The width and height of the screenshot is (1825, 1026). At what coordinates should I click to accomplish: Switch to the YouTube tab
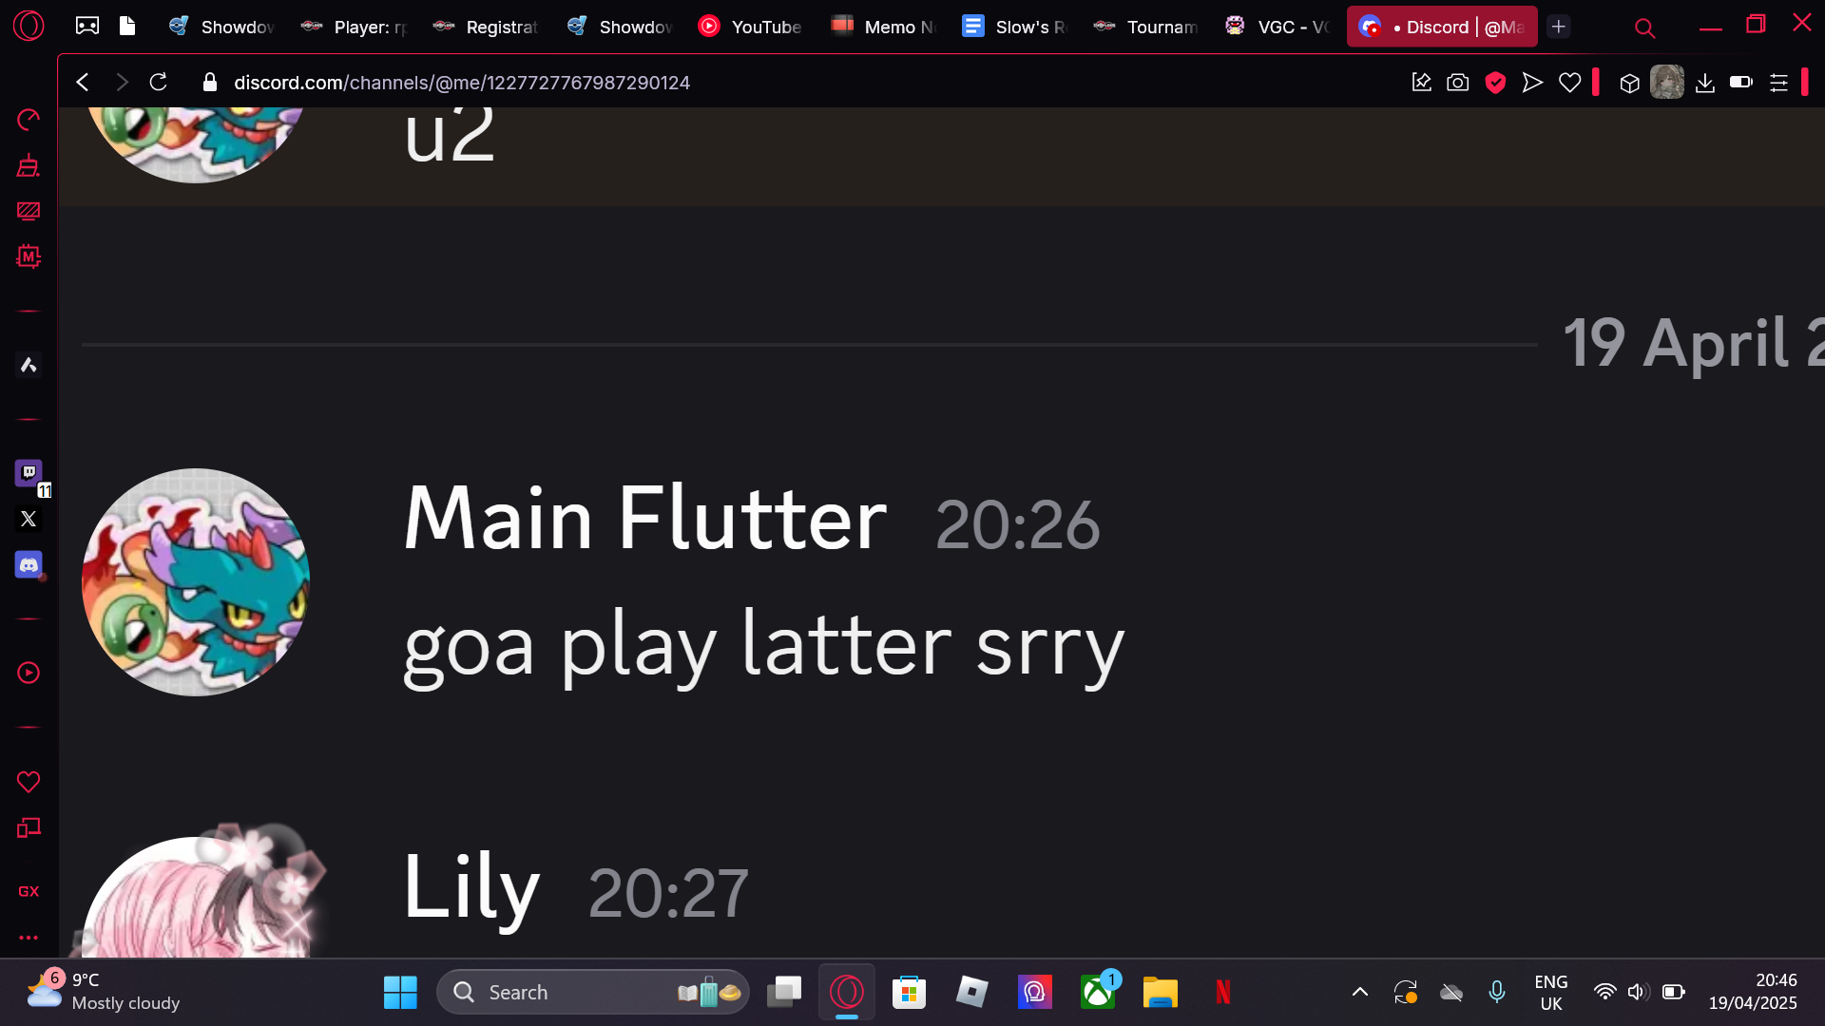coord(751,27)
